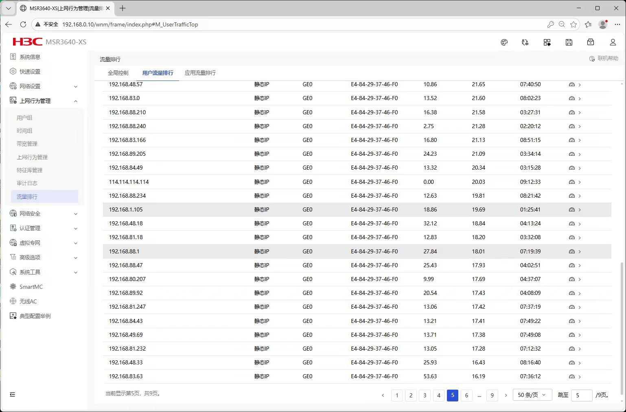Click the 联机帮助 online help icon

pos(592,59)
